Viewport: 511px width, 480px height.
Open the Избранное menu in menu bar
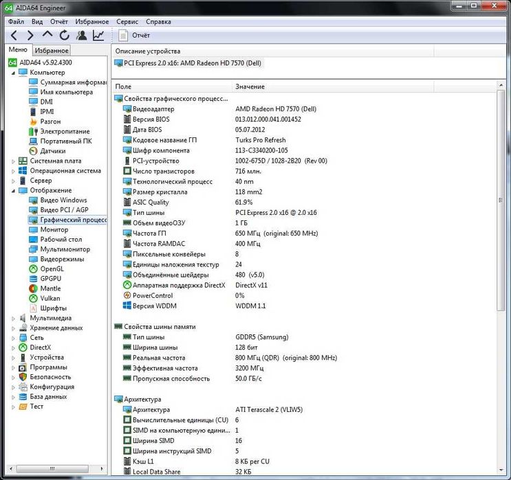click(92, 22)
